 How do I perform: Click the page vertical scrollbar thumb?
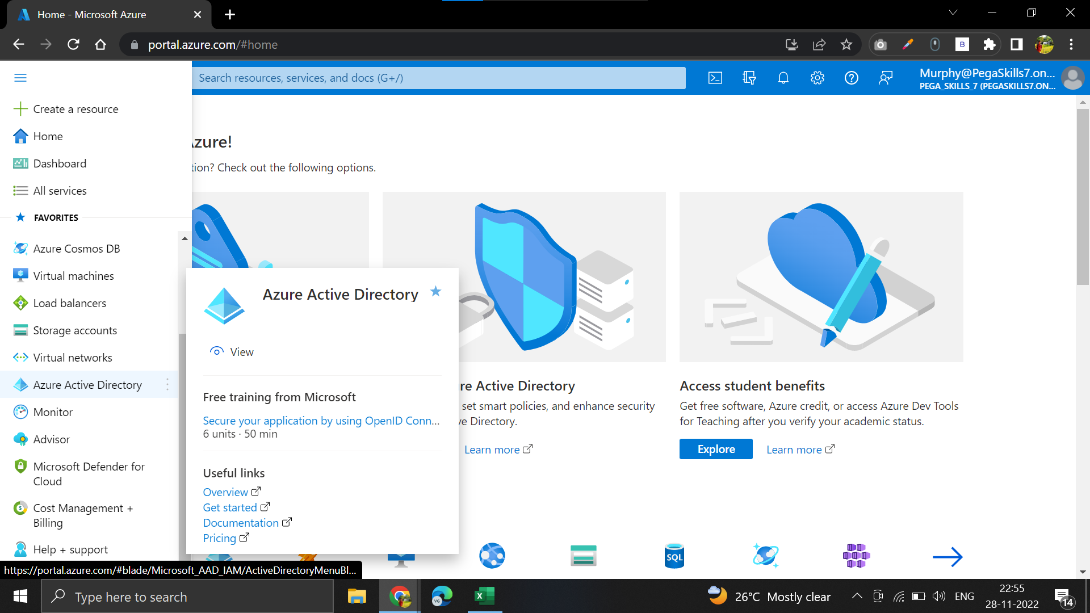coord(1083,196)
